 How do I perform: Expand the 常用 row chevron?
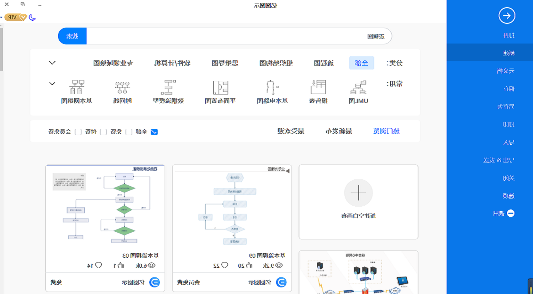(x=52, y=84)
